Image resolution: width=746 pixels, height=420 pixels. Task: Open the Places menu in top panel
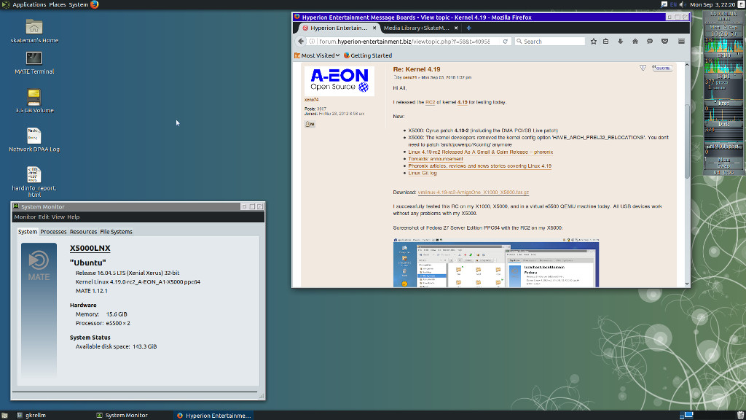[58, 4]
